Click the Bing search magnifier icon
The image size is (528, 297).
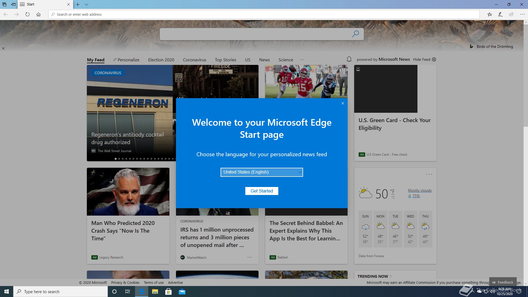pos(355,34)
